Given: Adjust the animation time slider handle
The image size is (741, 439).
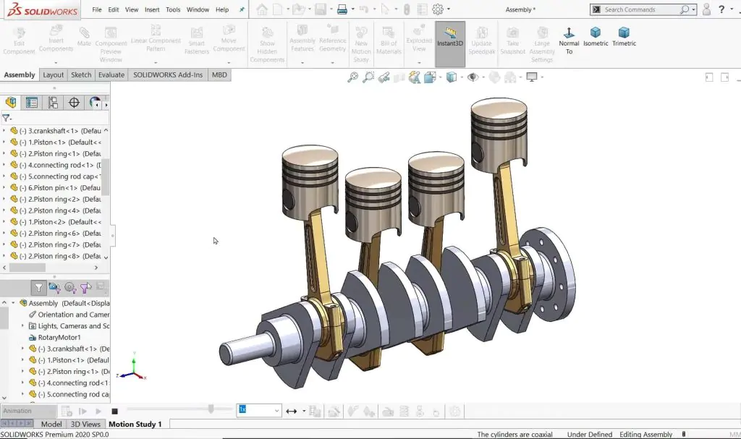Looking at the screenshot, I should (x=211, y=409).
